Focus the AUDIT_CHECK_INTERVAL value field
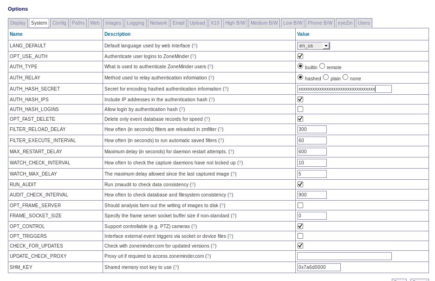The image size is (435, 281). (x=312, y=195)
